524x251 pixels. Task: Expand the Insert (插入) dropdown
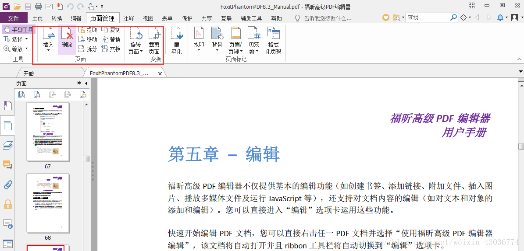(49, 50)
